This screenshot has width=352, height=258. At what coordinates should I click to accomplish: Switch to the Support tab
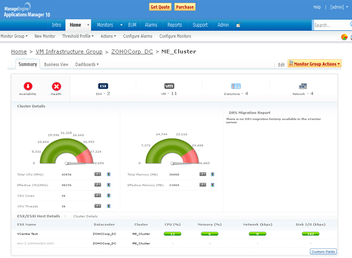coord(200,25)
